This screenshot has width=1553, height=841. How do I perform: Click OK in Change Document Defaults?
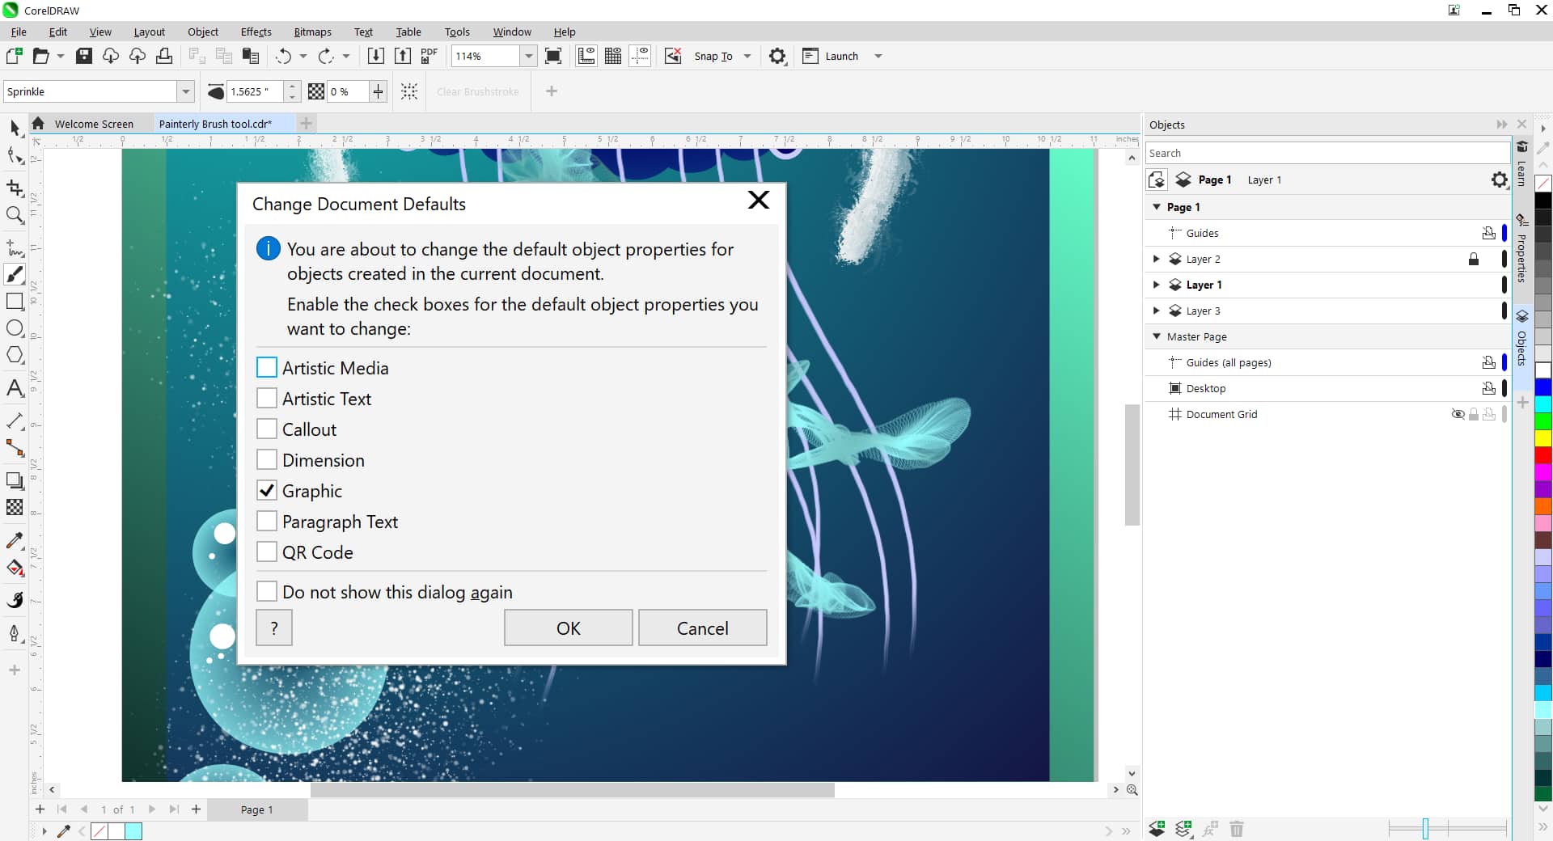click(x=568, y=628)
